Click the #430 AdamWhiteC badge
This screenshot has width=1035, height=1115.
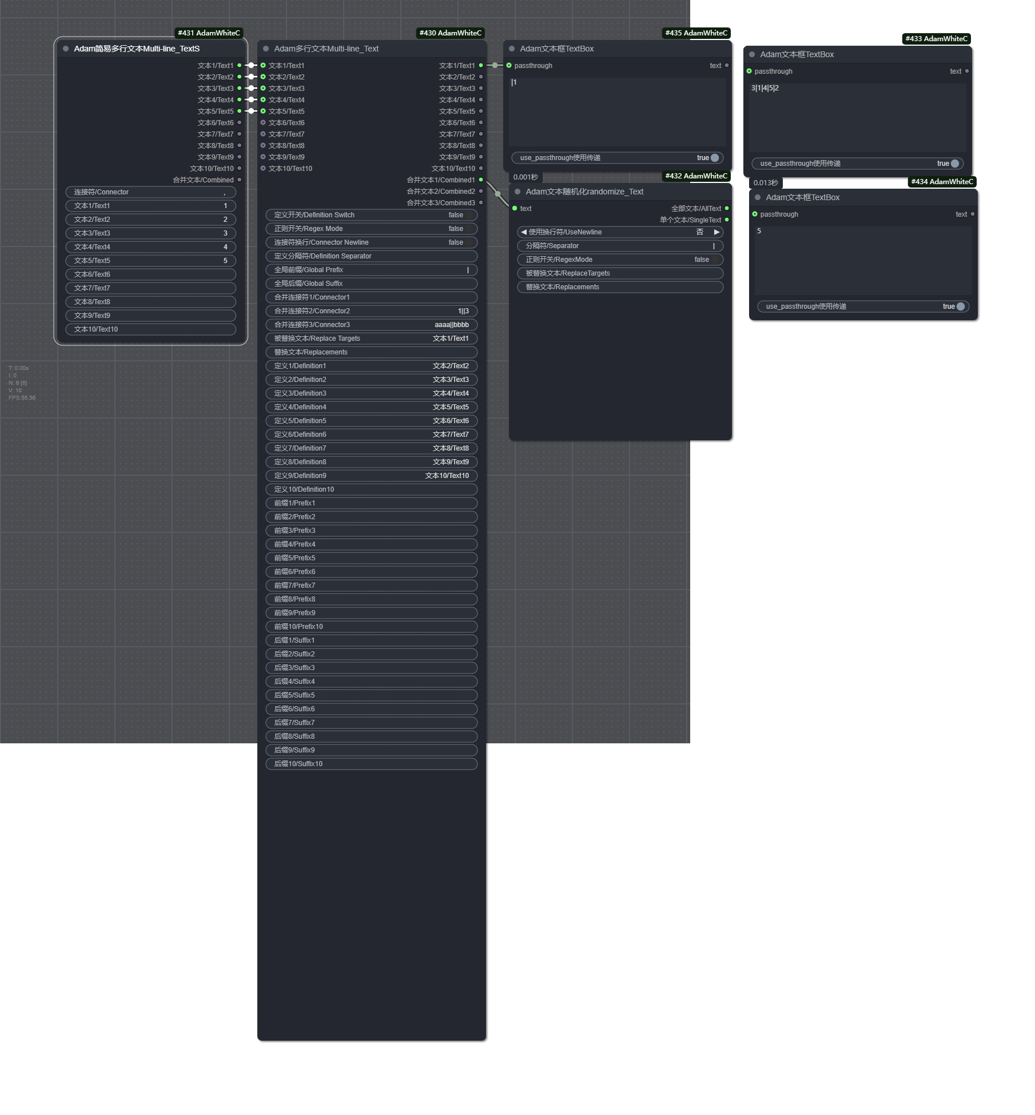click(450, 33)
